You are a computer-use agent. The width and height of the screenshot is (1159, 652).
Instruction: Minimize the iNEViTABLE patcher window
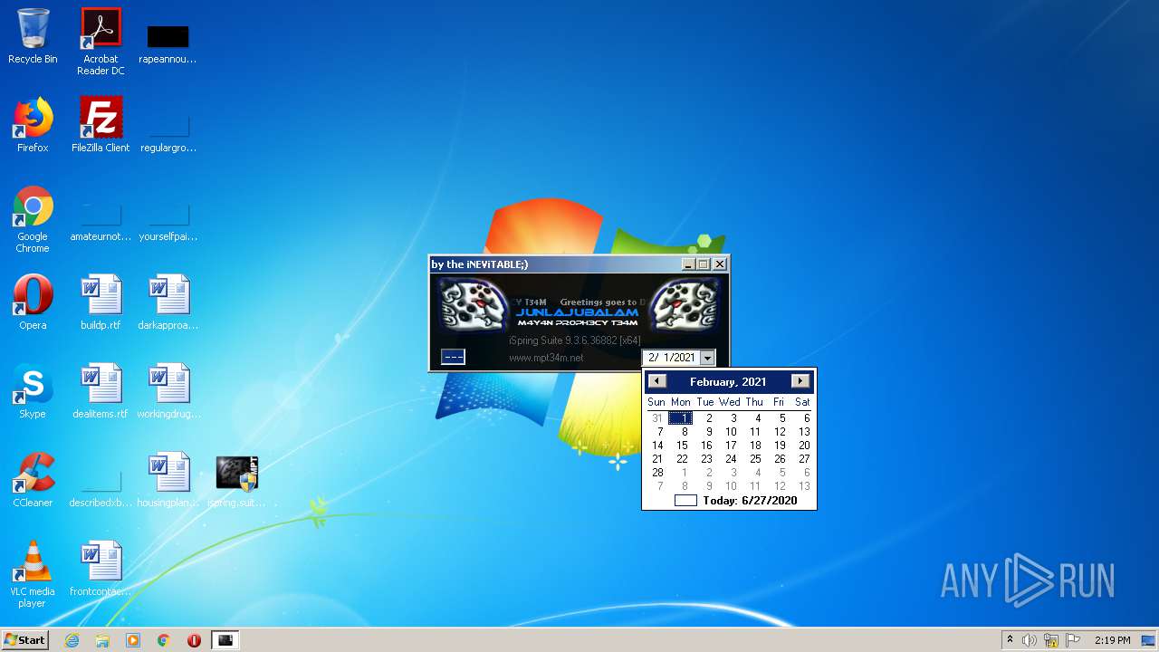(x=687, y=264)
